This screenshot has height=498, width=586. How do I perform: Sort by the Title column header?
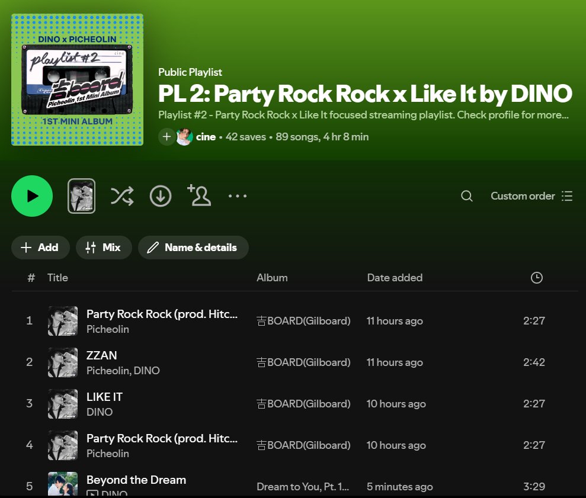point(57,278)
